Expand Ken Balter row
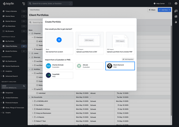The image size is (179, 127). tap(33, 105)
